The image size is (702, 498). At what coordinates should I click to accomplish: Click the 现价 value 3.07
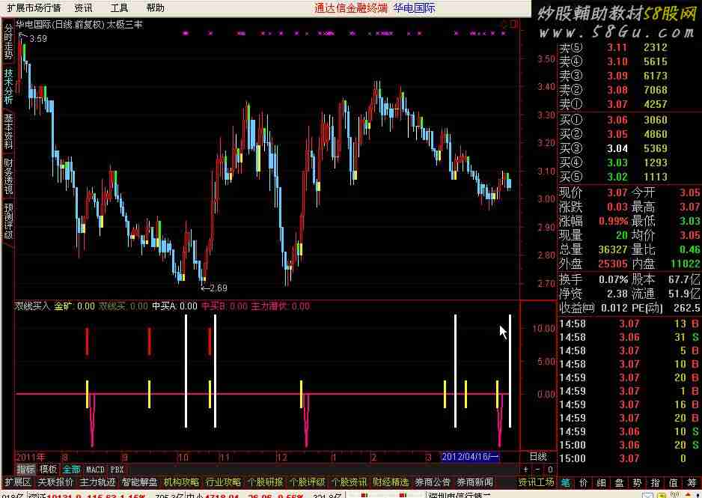617,192
